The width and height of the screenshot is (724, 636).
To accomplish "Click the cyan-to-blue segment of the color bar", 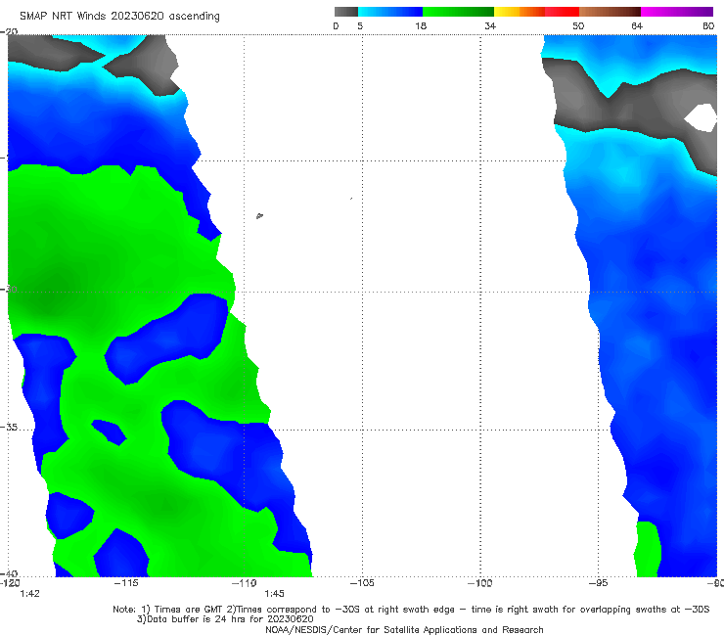I will [x=390, y=12].
